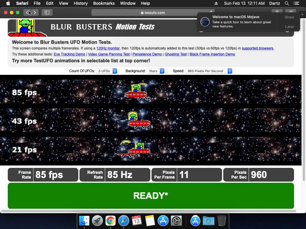Screen dimensions: 306x229
Task: Click the Dartz user name in menu bar
Action: [274, 3]
